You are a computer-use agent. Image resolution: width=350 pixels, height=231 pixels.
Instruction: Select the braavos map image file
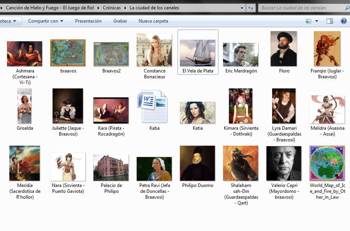pos(68,53)
